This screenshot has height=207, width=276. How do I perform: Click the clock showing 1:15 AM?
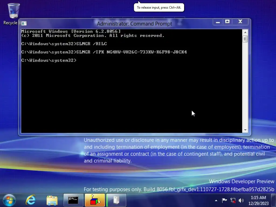(258, 201)
